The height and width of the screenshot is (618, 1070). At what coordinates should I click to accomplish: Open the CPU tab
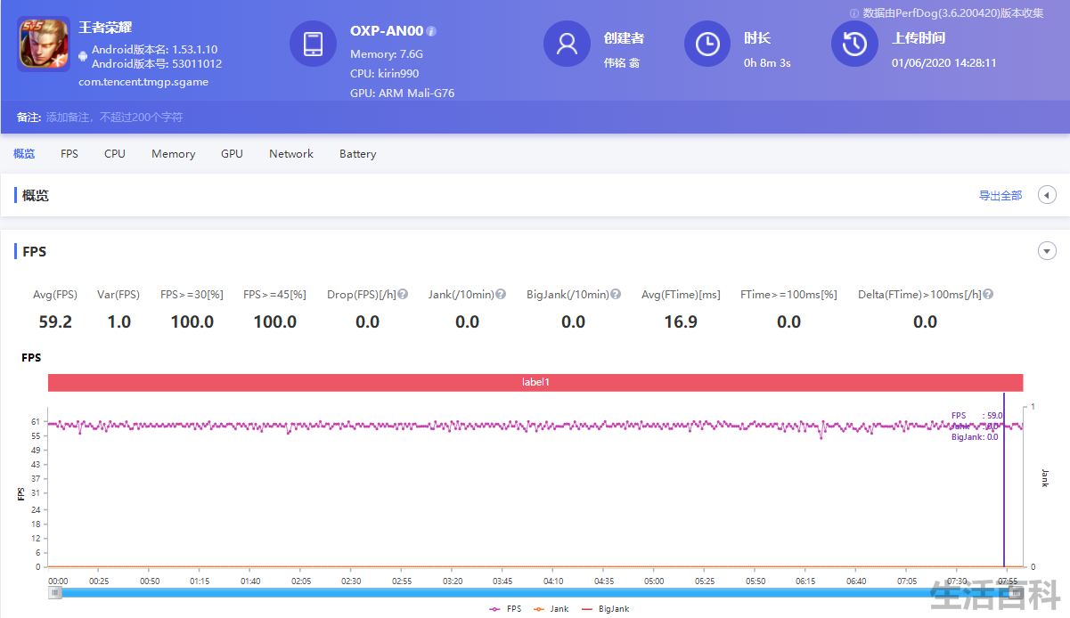click(x=115, y=154)
